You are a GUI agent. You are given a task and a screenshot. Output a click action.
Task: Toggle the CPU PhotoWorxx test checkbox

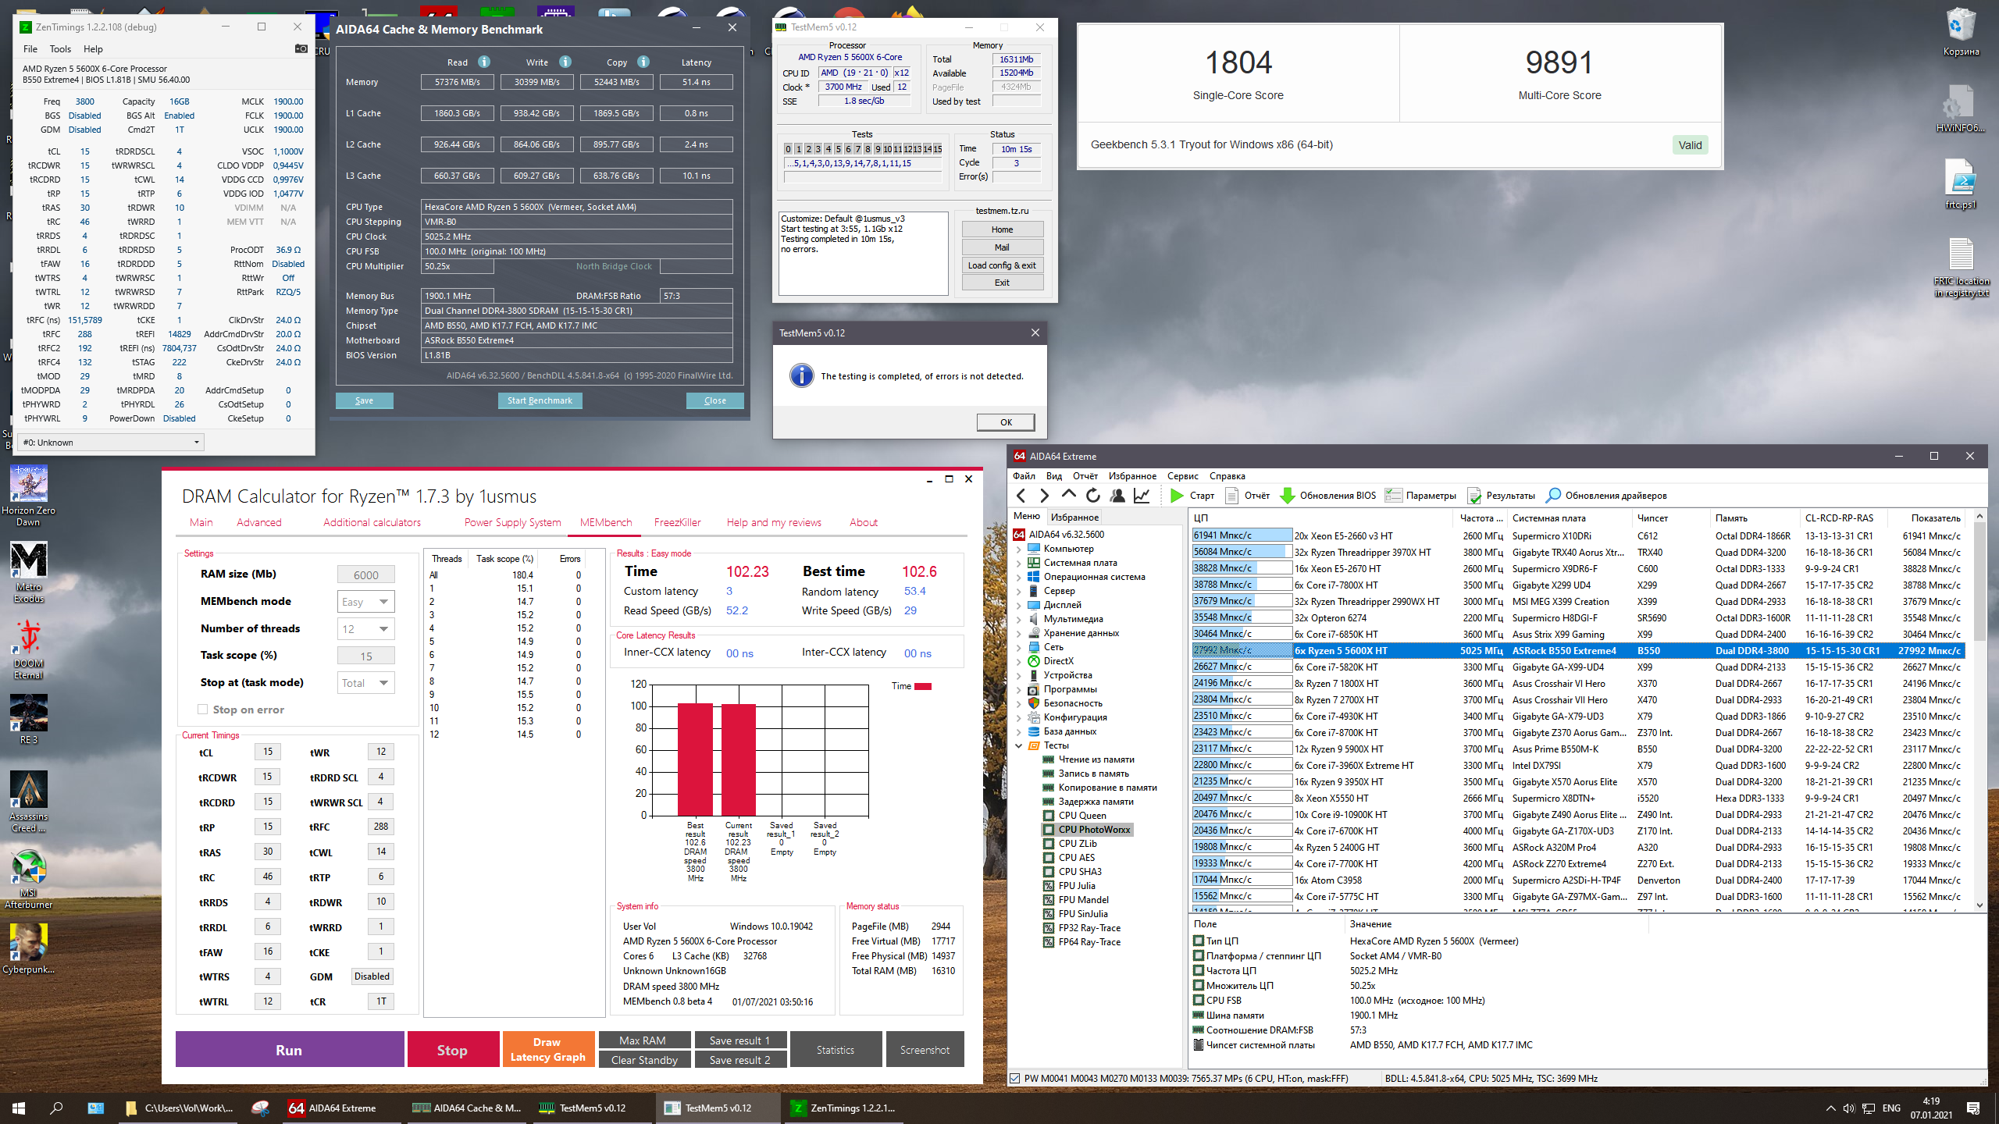click(1049, 830)
